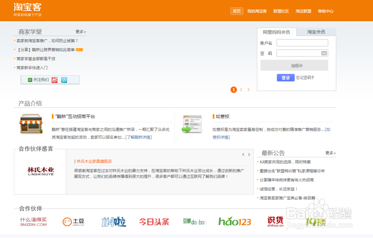373x238 pixels.
Task: Expand 更多> in 商家学堂 section
Action: pyautogui.click(x=81, y=32)
